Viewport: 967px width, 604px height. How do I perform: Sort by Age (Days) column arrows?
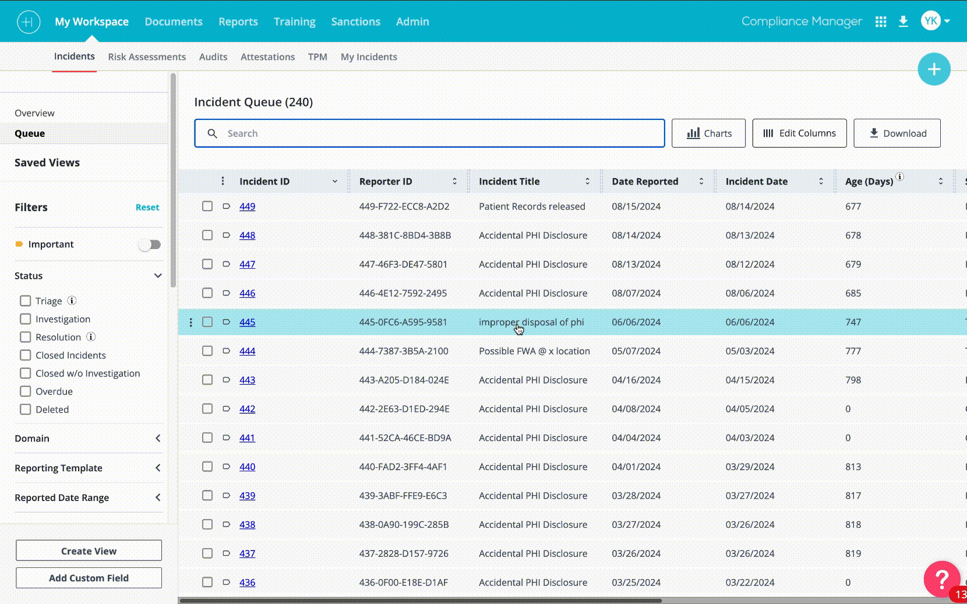[x=941, y=182]
